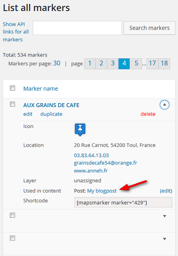Viewport: 178px width, 256px height.
Task: Check the bottom-most row checkbox
Action: pyautogui.click(x=12, y=238)
